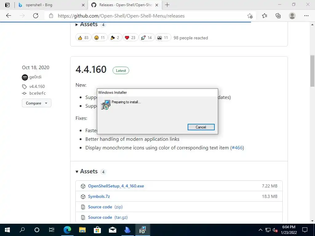Open Mail app from taskbar
Image resolution: width=315 pixels, height=236 pixels.
point(113,230)
